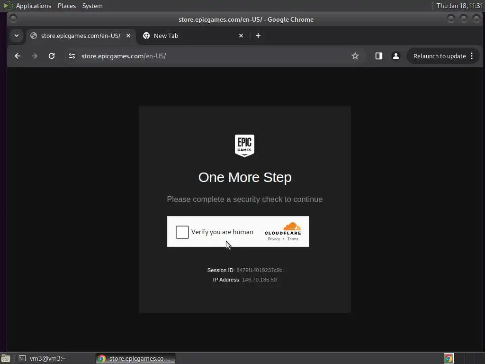Image resolution: width=485 pixels, height=364 pixels.
Task: Toggle the Chrome side panel
Action: (378, 56)
